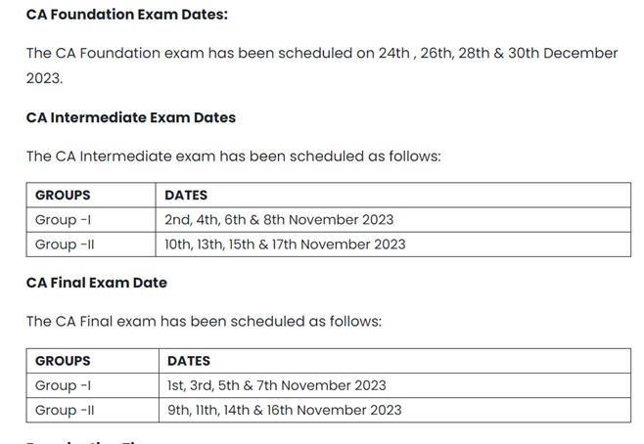Viewport: 644px width, 444px height.
Task: Select the '10th, 13th, 15th & 17th November 2023' cell
Action: [x=285, y=244]
